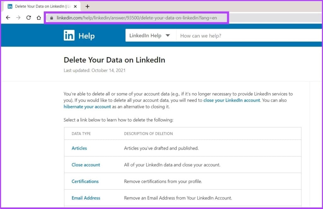The width and height of the screenshot is (323, 209).
Task: Open a new tab with the plus icon
Action: click(x=87, y=6)
